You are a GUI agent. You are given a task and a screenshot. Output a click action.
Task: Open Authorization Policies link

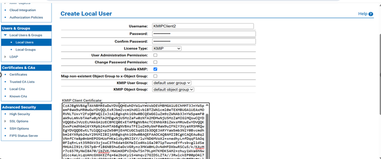pos(26,17)
